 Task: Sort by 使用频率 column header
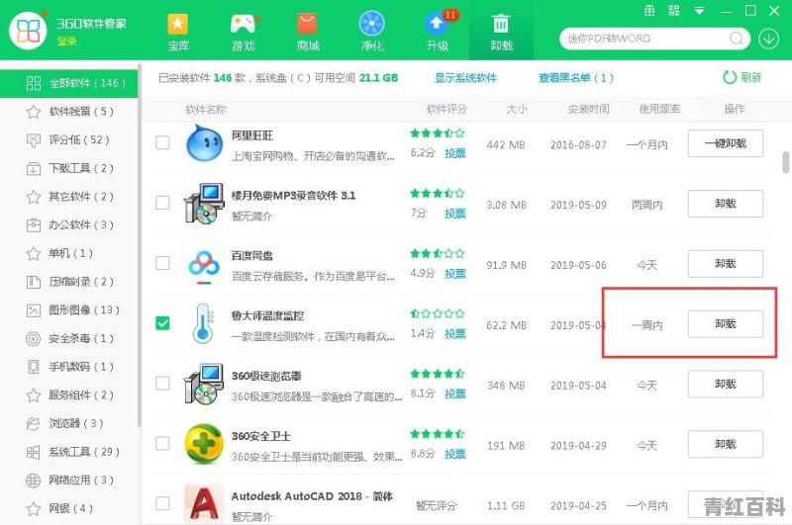tap(659, 109)
